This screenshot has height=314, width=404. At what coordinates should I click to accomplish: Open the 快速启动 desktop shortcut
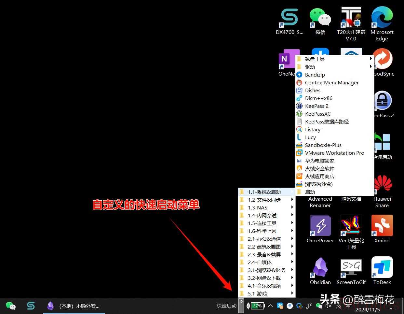pyautogui.click(x=383, y=146)
